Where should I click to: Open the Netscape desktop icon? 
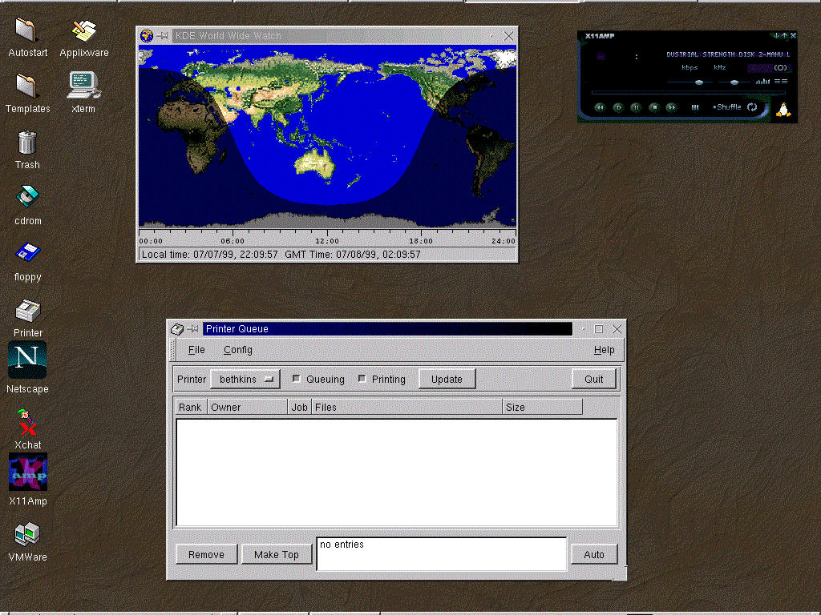(26, 360)
